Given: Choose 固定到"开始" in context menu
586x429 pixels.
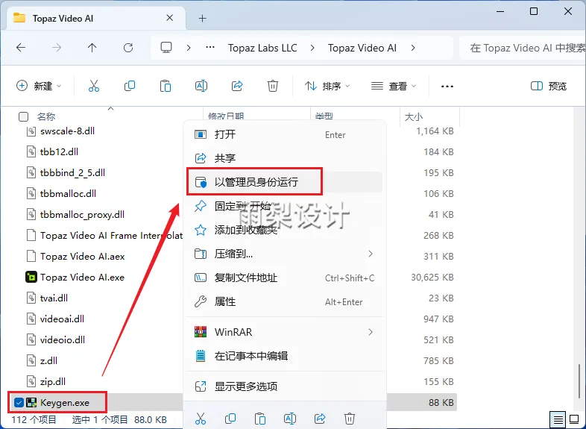Looking at the screenshot, I should pyautogui.click(x=284, y=206).
